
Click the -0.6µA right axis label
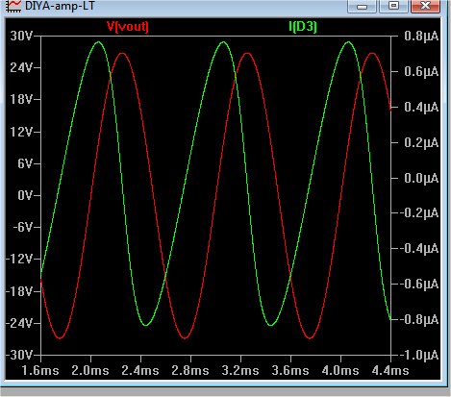coord(418,284)
